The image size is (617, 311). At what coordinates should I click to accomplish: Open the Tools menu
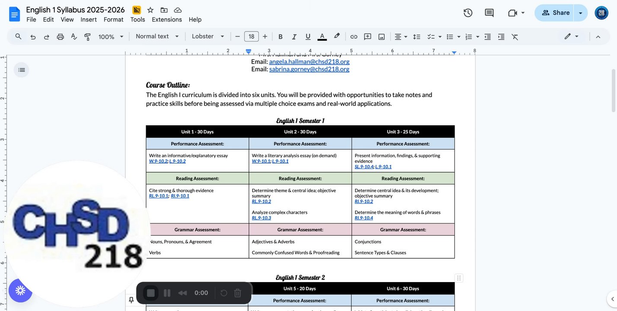138,19
